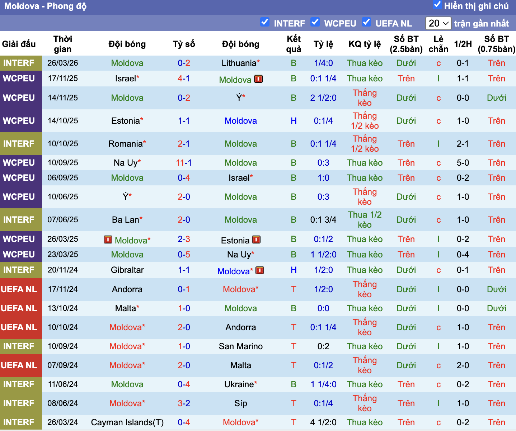Click 'Dưới' 0.75 goals in Malta 13/10/24 row
Viewport: 516px width, 431px height.
pyautogui.click(x=497, y=308)
